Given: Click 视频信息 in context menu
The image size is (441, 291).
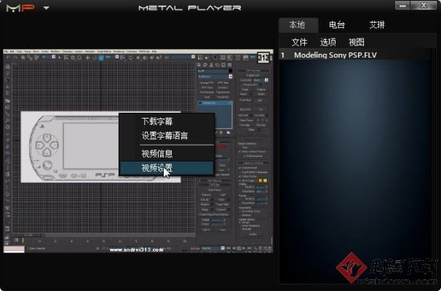Looking at the screenshot, I should pyautogui.click(x=157, y=154).
